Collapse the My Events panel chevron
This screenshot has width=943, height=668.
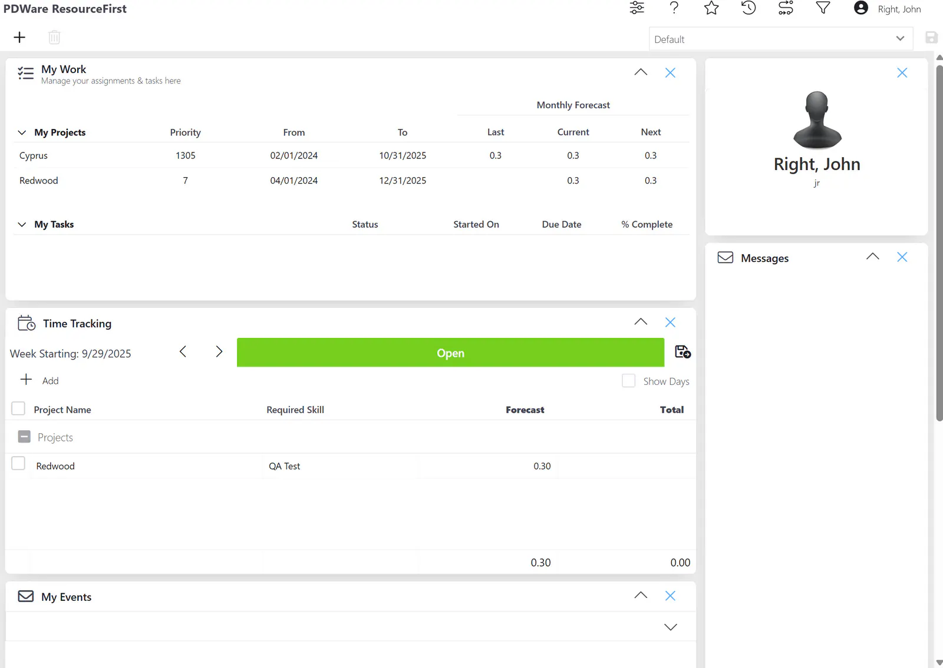click(x=641, y=596)
